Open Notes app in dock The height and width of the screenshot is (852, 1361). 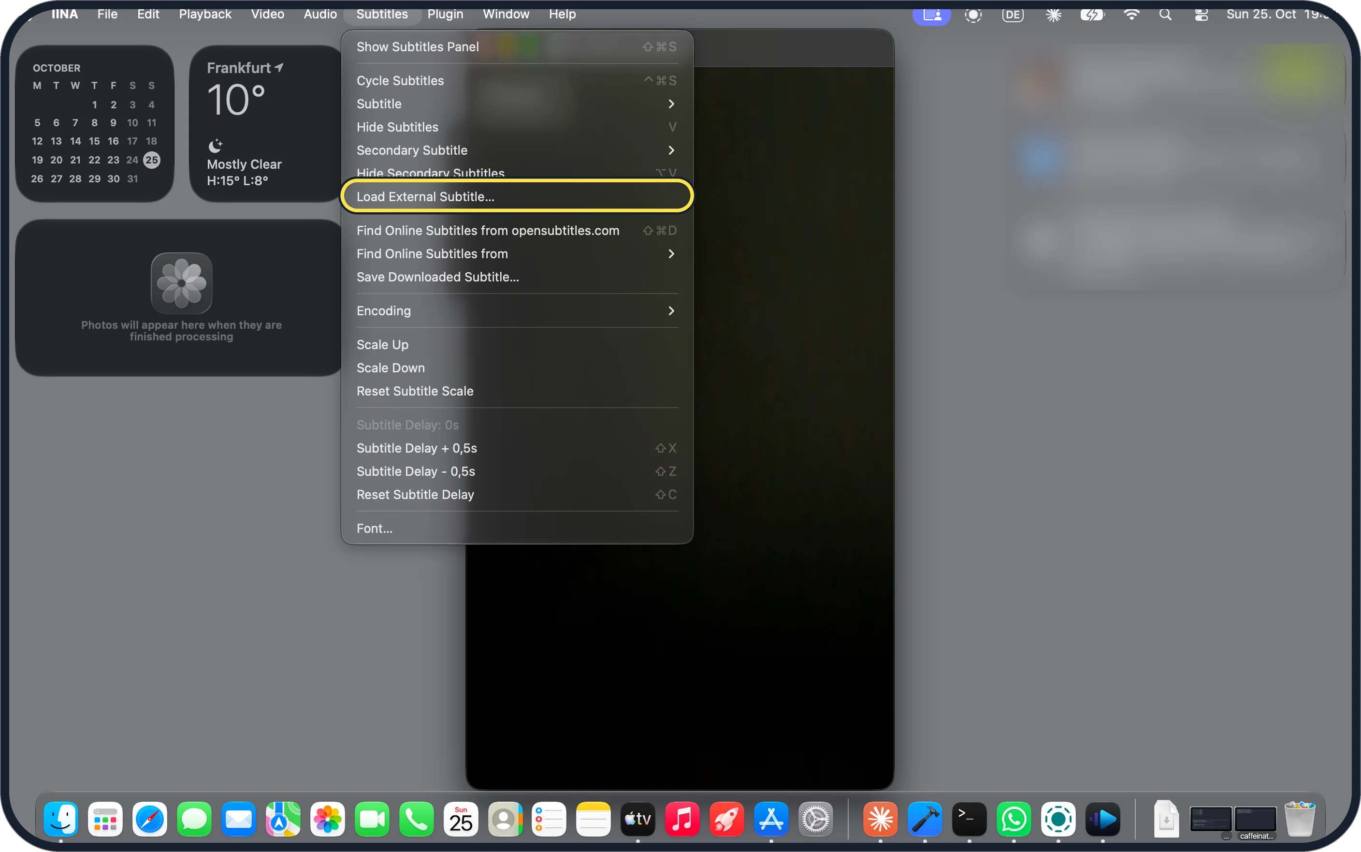coord(594,819)
